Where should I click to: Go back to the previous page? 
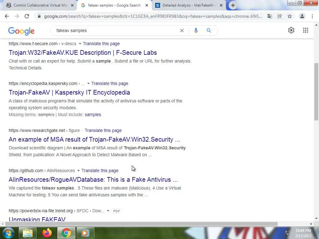7,16
